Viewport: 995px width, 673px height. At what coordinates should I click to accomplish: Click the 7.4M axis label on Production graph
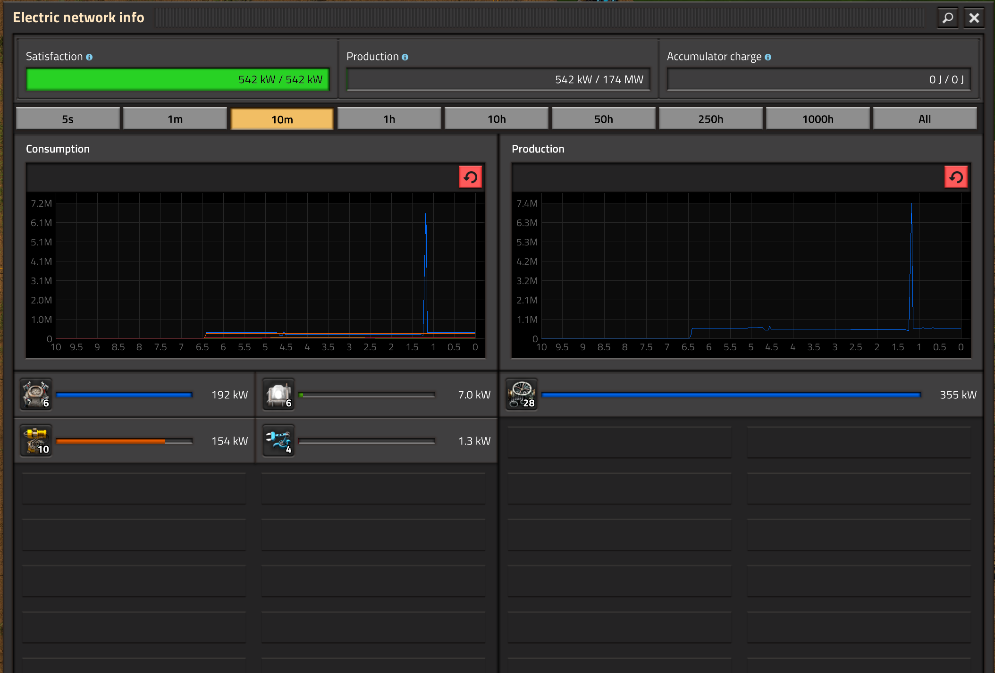pos(527,203)
